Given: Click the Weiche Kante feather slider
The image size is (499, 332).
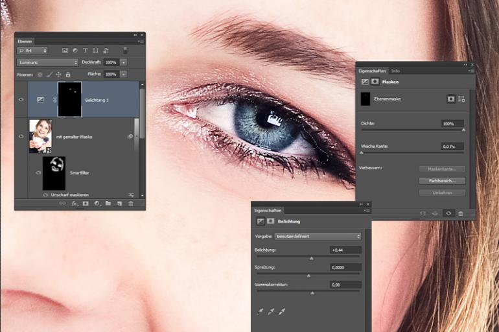Looking at the screenshot, I should (412, 152).
